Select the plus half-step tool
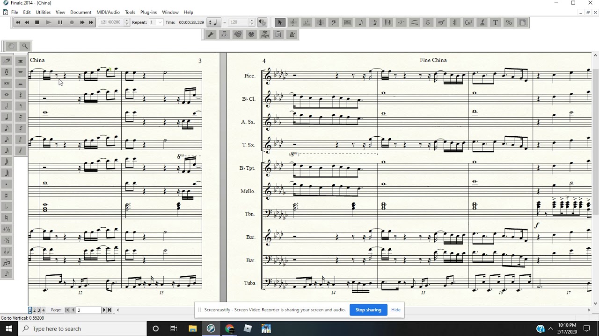This screenshot has width=599, height=336. [7, 229]
